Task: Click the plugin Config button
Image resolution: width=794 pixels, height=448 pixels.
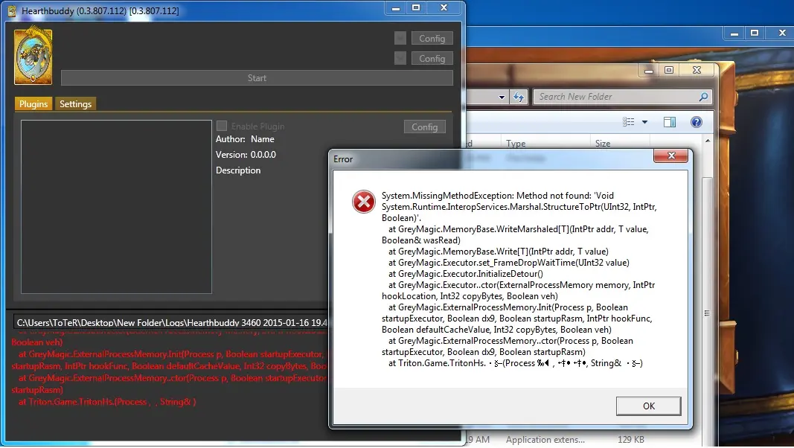Action: point(424,127)
